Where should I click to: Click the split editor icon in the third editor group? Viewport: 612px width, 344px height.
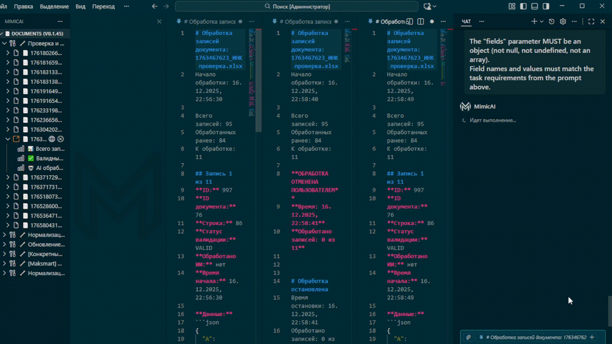click(421, 22)
